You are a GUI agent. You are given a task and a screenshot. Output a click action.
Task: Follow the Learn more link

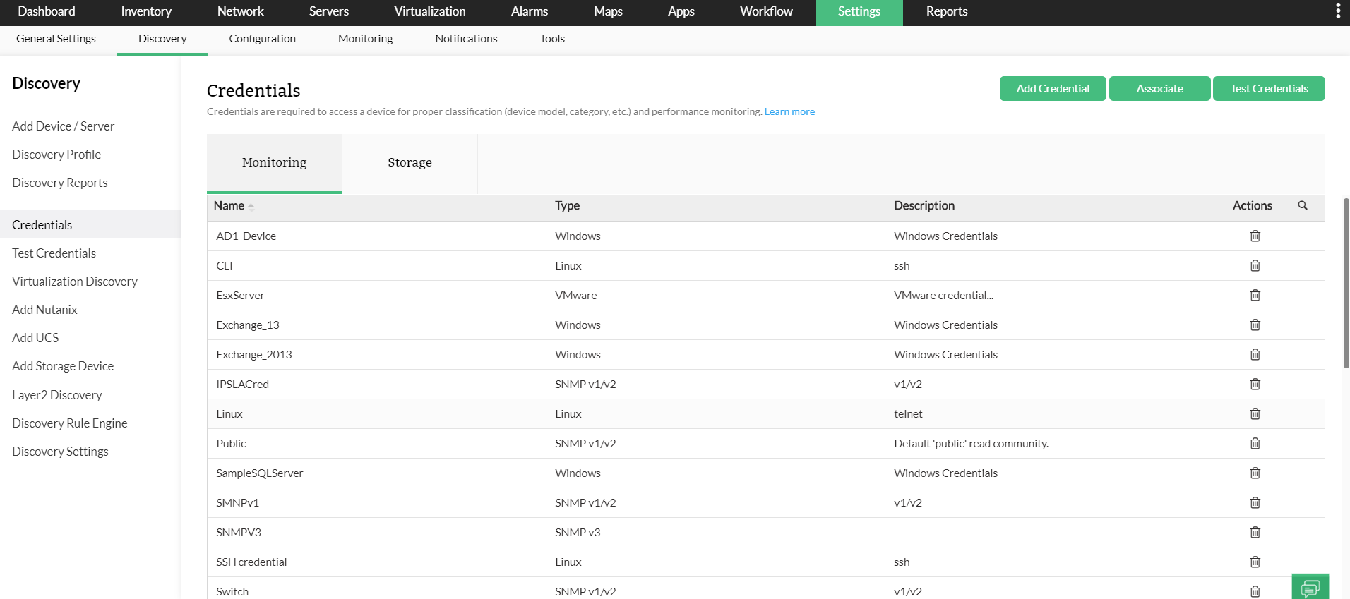[789, 111]
